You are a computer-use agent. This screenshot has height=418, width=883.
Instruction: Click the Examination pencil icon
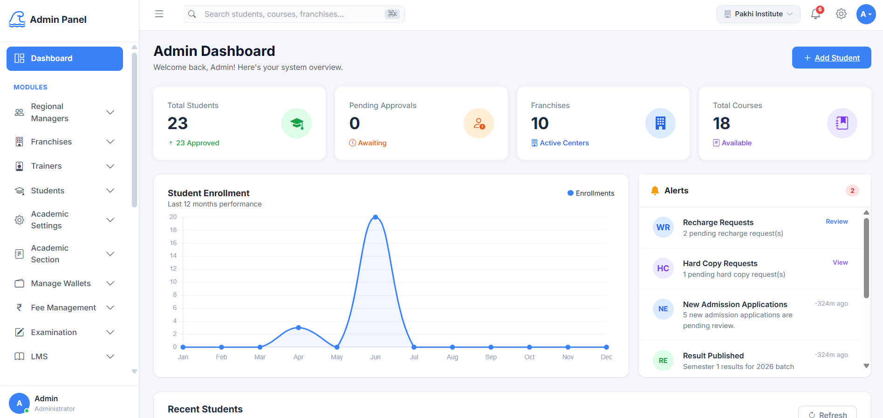coord(19,332)
